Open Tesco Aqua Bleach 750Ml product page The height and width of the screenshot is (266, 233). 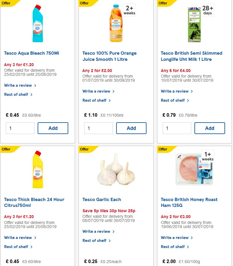31,53
